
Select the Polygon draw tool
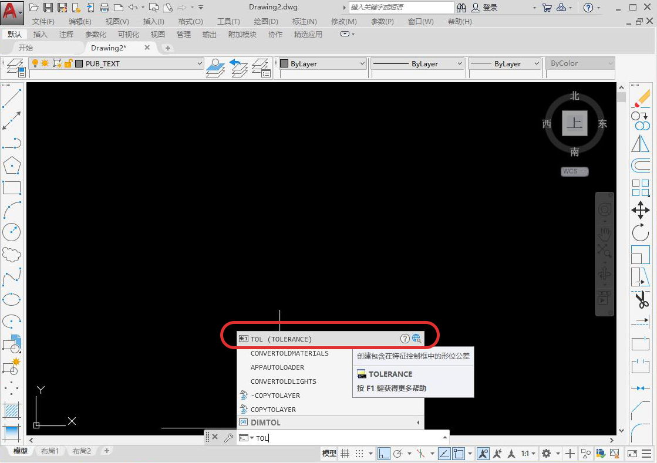coord(12,165)
